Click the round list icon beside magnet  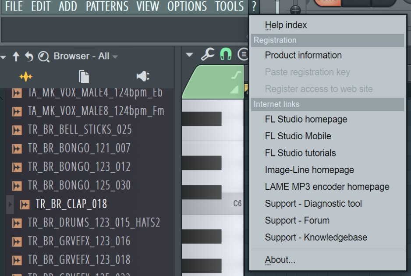click(243, 54)
